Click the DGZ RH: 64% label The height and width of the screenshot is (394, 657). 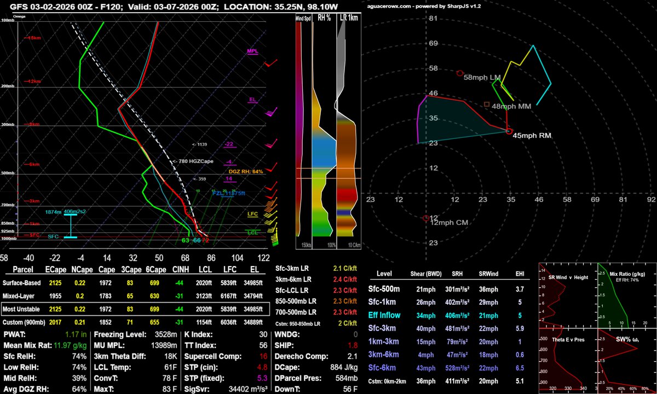(245, 171)
